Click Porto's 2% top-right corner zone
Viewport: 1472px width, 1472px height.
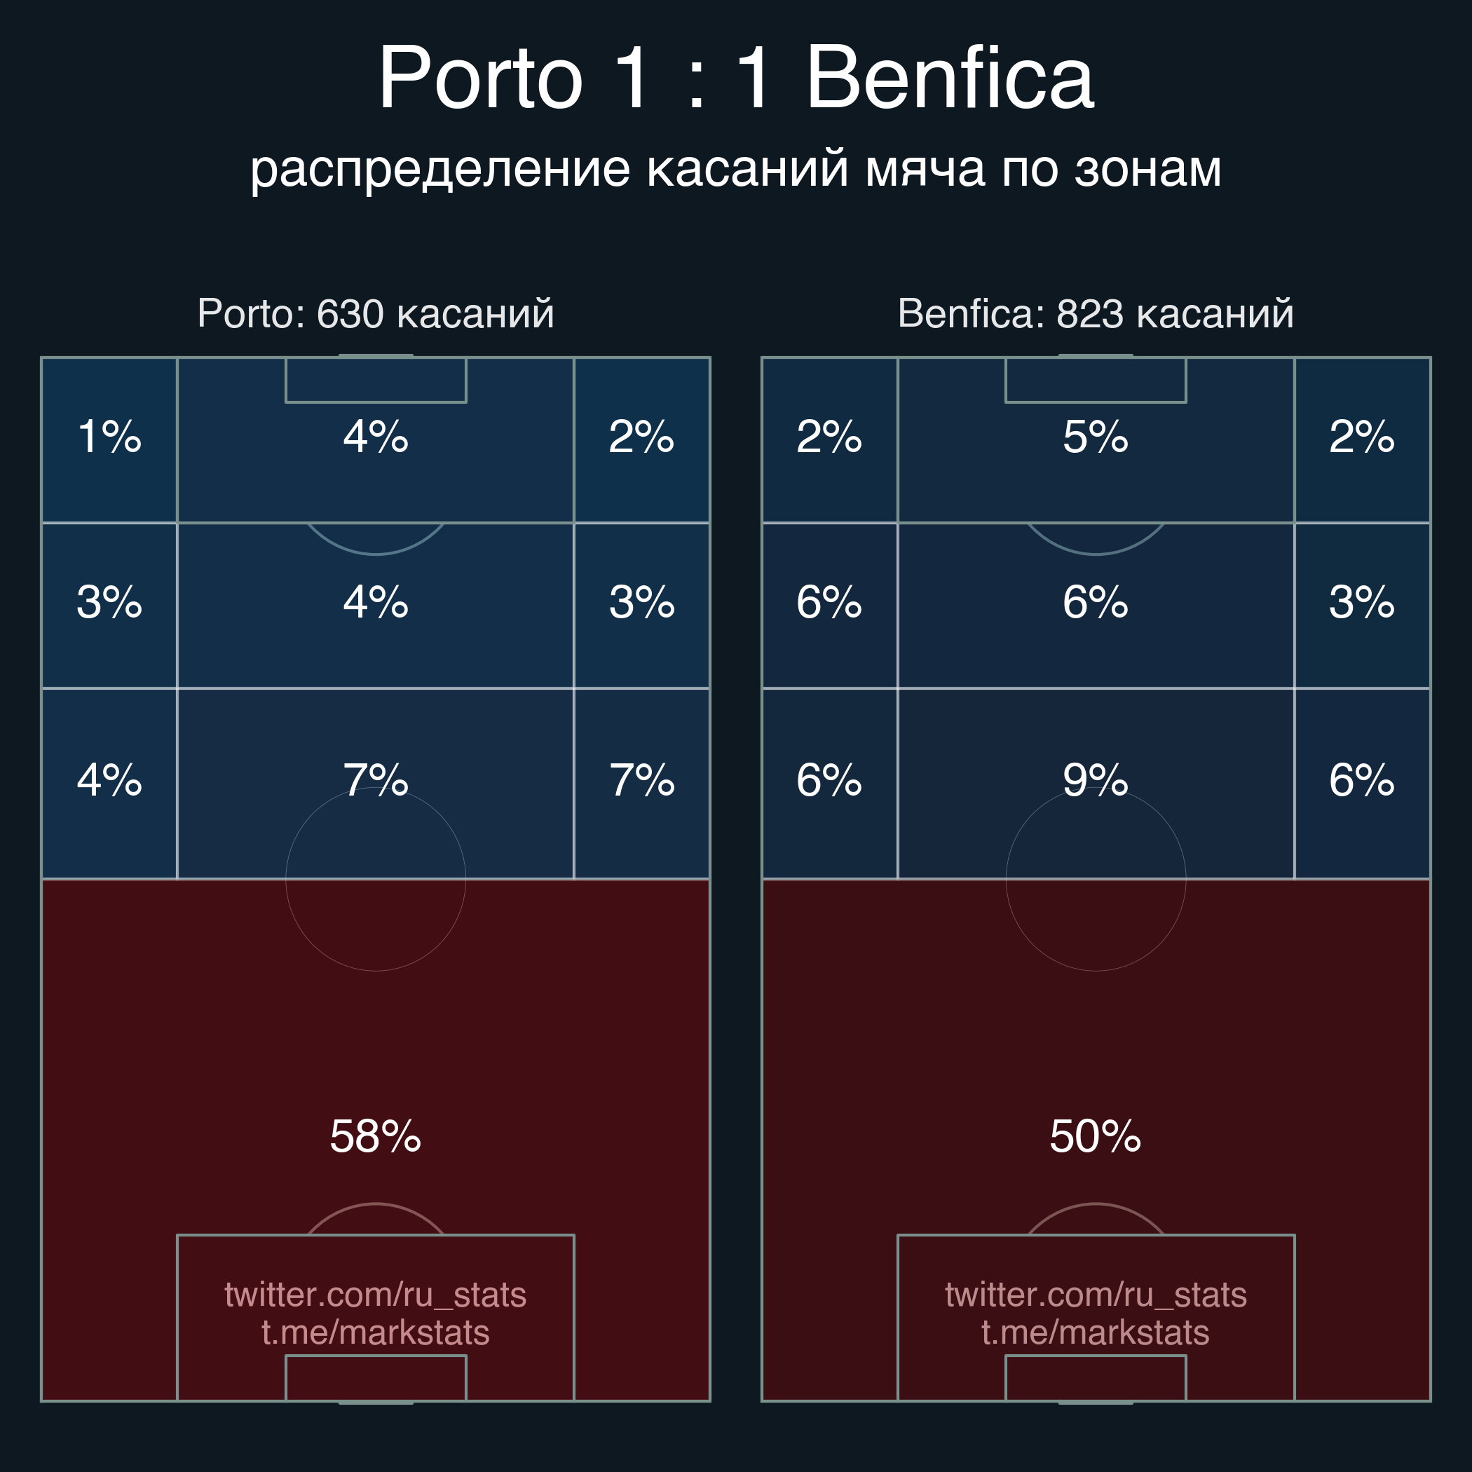[641, 440]
